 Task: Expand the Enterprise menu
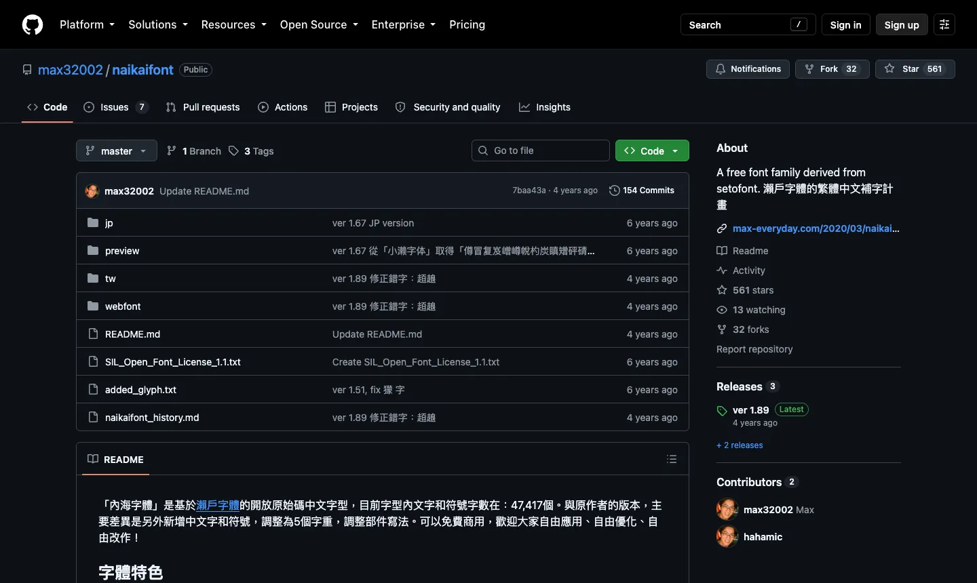404,24
